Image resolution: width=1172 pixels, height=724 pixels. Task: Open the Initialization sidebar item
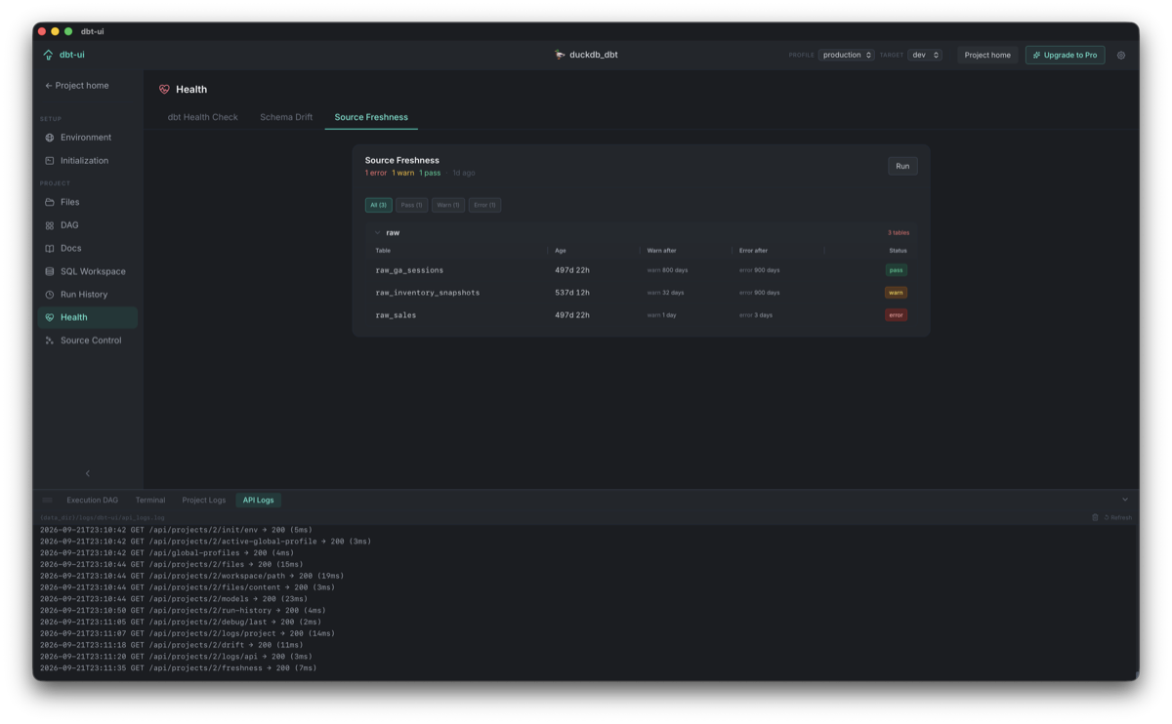[x=88, y=161]
